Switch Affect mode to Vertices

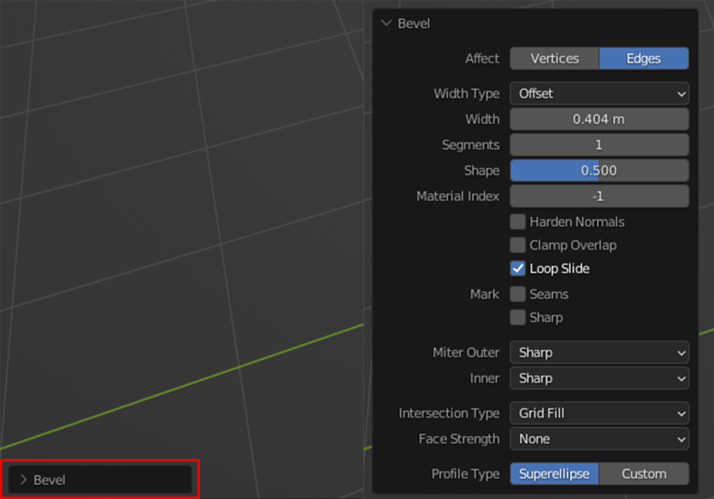554,58
